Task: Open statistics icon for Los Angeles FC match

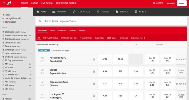Action: (94, 96)
